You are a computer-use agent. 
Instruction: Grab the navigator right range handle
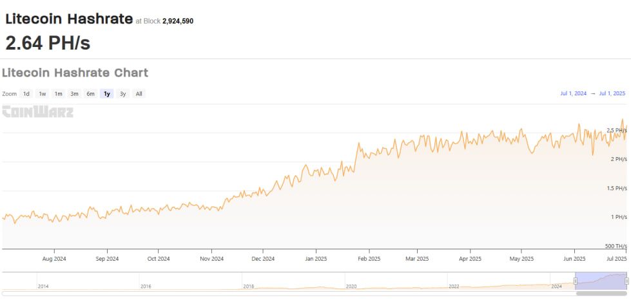(626, 280)
